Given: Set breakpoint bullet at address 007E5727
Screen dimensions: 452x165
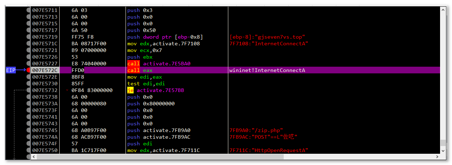Looking at the screenshot, I should (28, 64).
